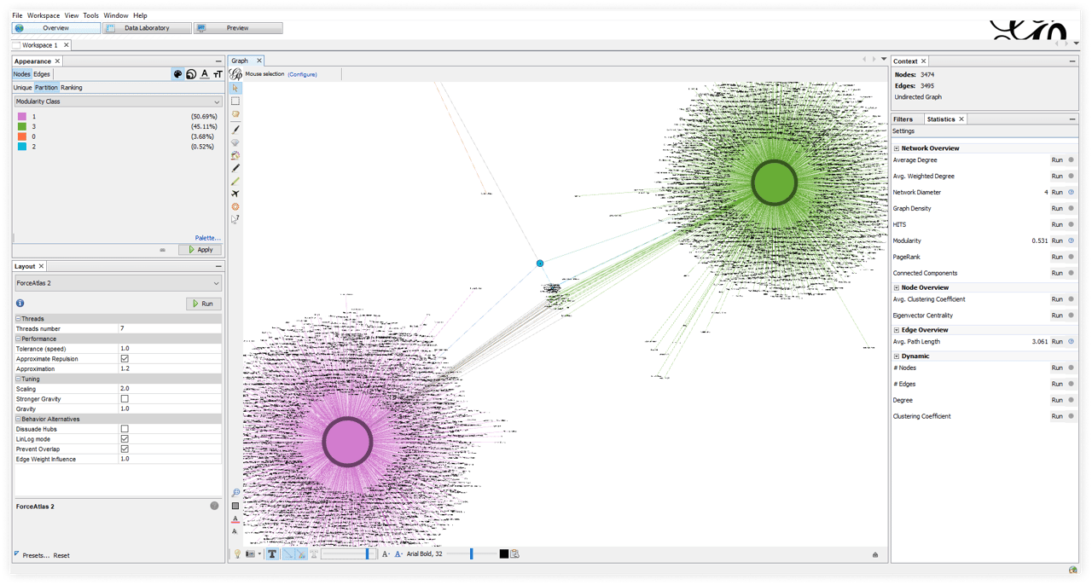This screenshot has width=1092, height=585.
Task: Open the Ranking tab in Appearance
Action: click(72, 88)
